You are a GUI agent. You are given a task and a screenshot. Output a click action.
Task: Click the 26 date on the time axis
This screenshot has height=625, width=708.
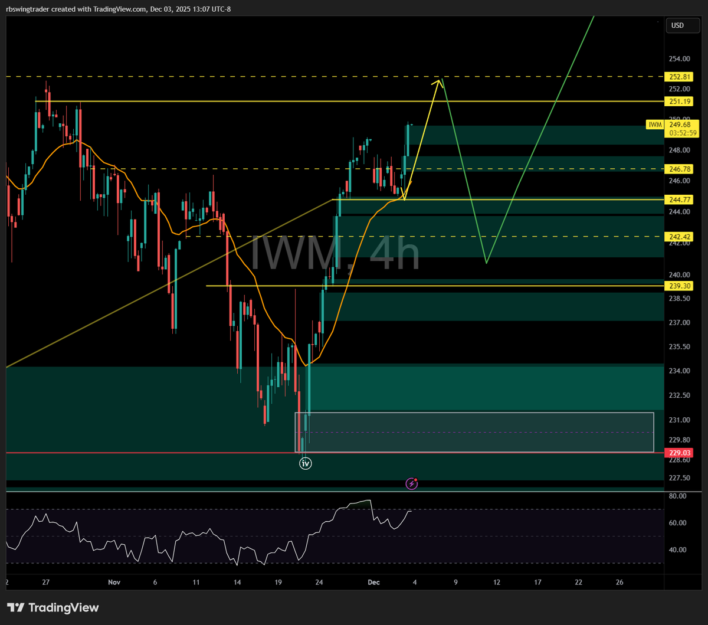pyautogui.click(x=619, y=582)
